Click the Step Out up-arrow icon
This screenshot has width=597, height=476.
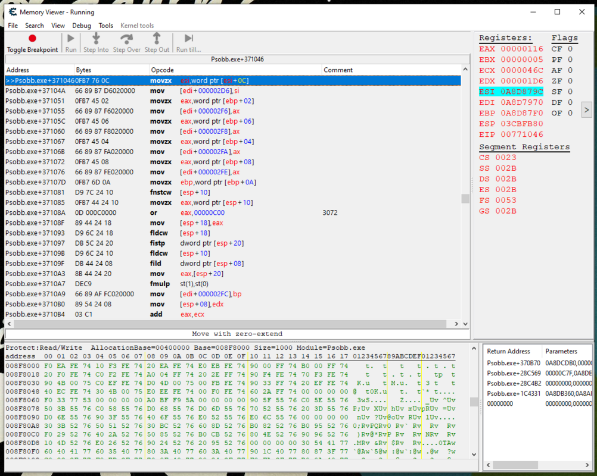[x=157, y=39]
